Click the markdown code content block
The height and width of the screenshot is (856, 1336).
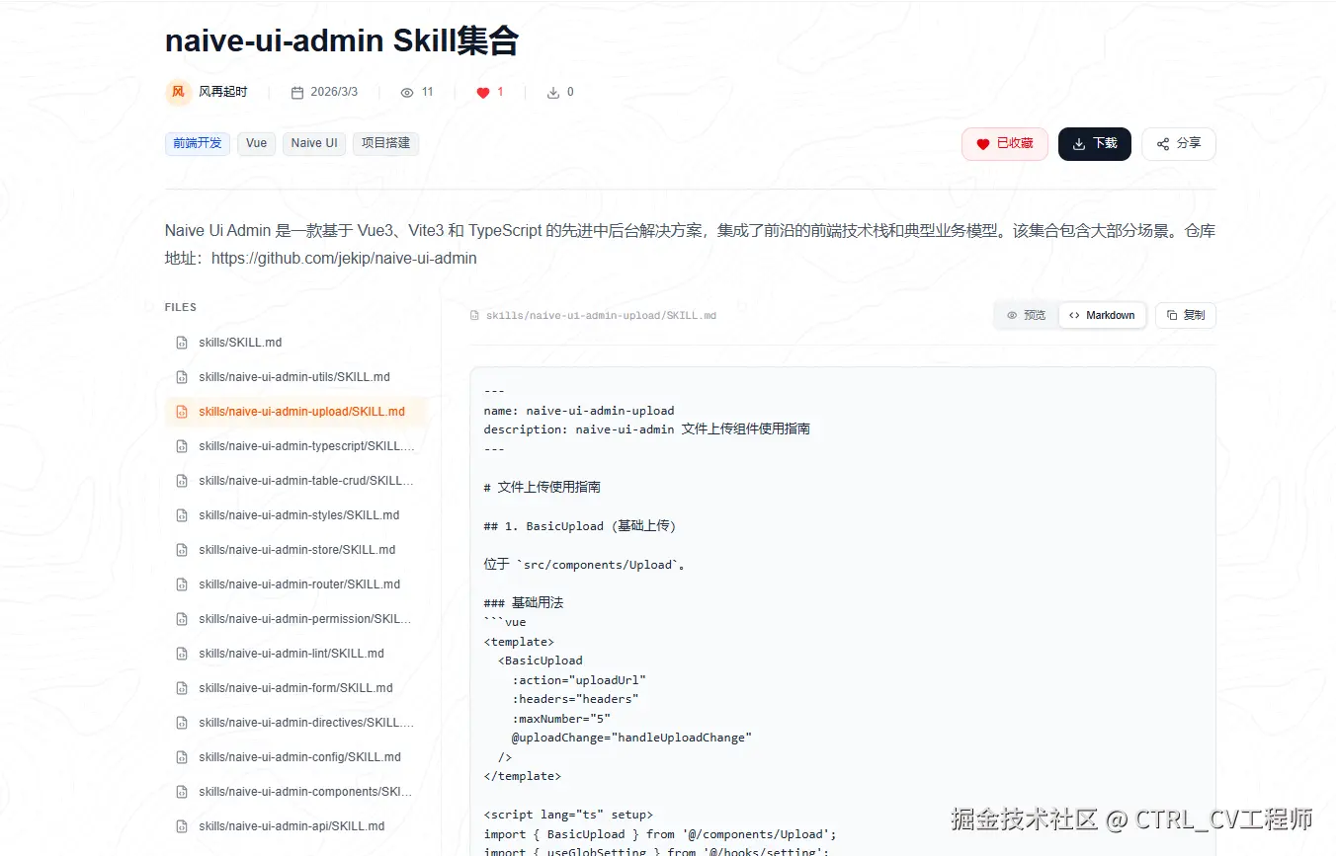[x=843, y=611]
